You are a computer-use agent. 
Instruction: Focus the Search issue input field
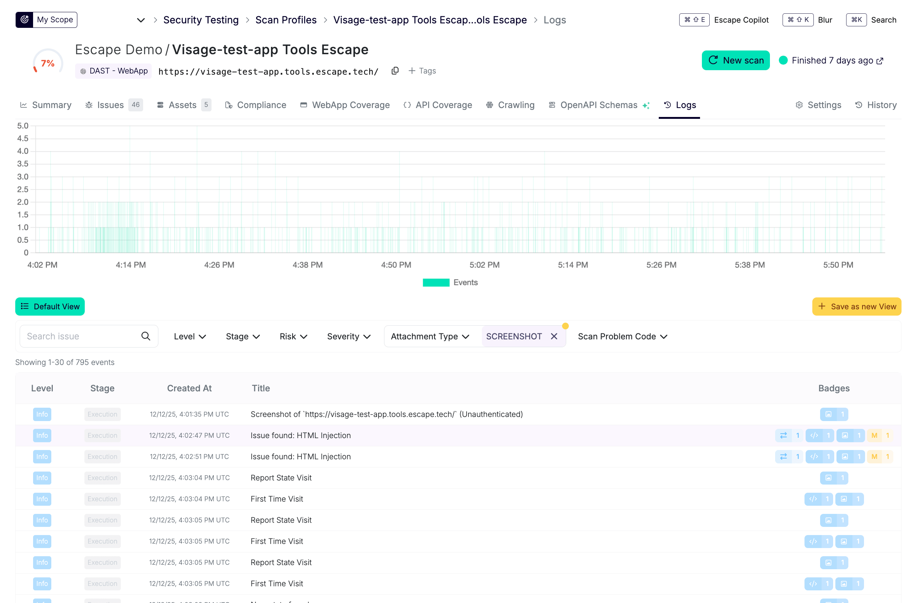coord(81,336)
